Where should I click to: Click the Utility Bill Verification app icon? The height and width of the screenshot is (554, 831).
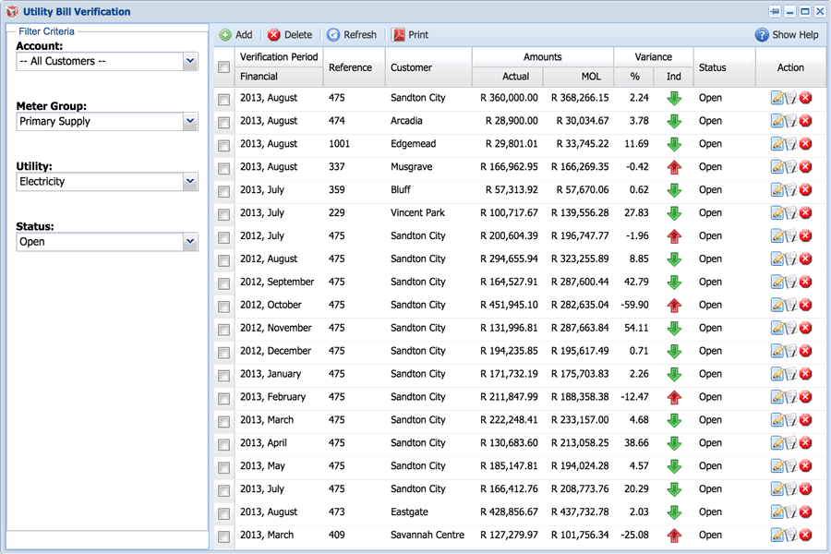(12, 11)
